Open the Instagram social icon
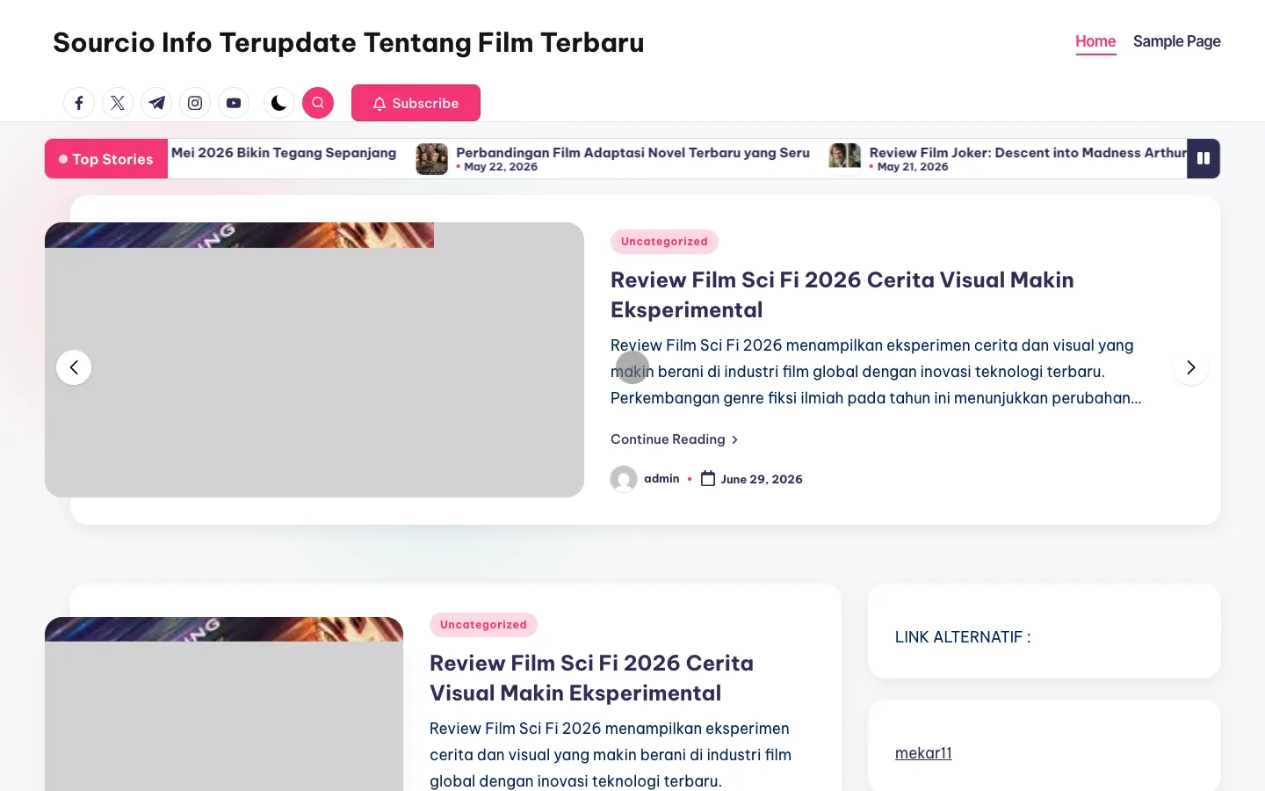 pyautogui.click(x=195, y=103)
